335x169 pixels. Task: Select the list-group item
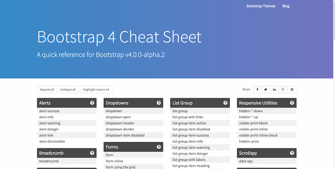pos(200,111)
